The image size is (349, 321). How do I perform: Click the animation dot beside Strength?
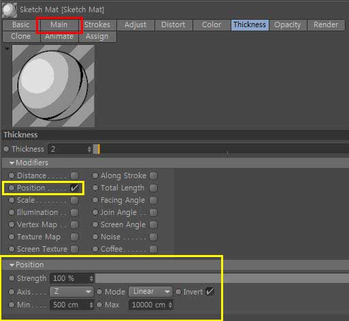tap(12, 278)
